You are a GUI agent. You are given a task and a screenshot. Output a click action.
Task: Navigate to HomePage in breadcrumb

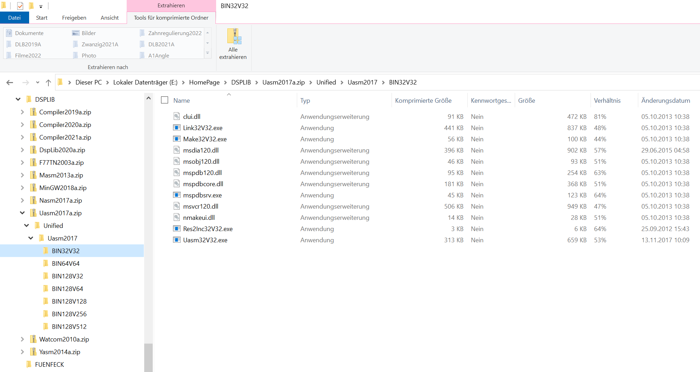coord(204,82)
